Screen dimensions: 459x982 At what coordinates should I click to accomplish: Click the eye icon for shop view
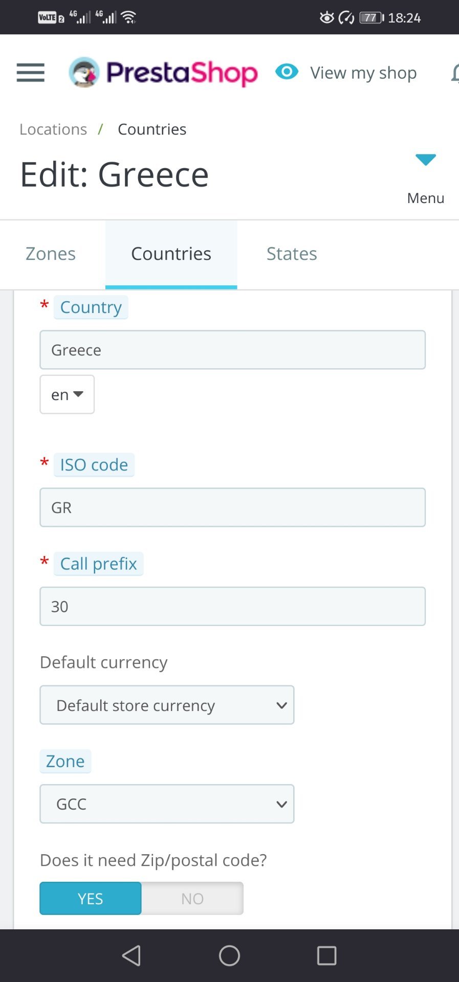click(x=287, y=72)
